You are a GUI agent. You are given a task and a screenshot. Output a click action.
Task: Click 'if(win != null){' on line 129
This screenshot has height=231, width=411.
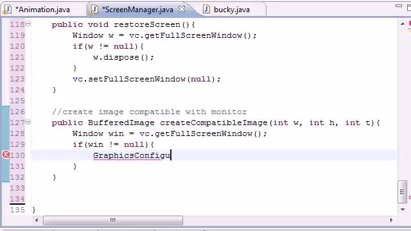tap(113, 144)
